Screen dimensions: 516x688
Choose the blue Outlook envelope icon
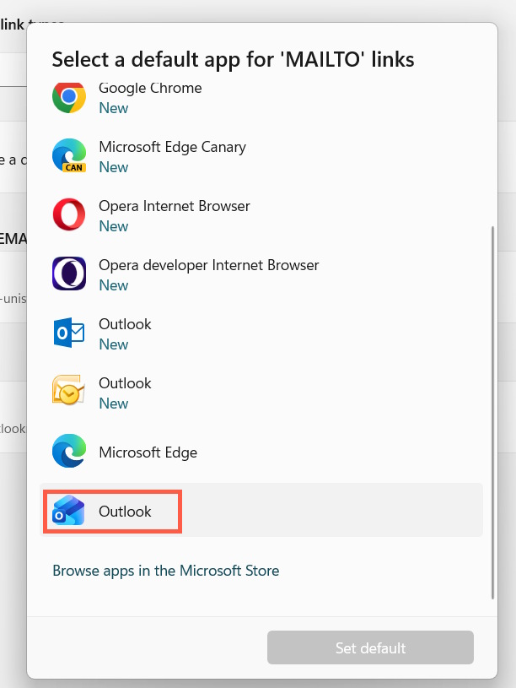(69, 333)
